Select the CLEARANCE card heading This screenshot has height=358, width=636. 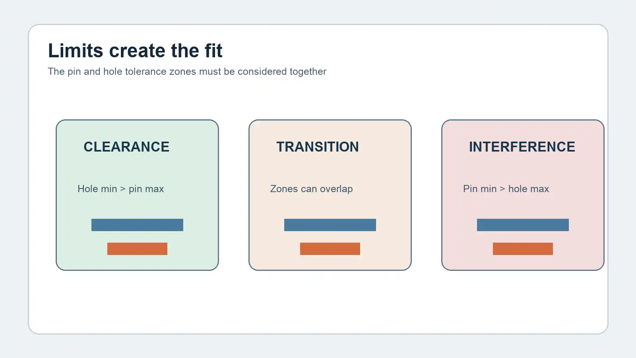[126, 147]
